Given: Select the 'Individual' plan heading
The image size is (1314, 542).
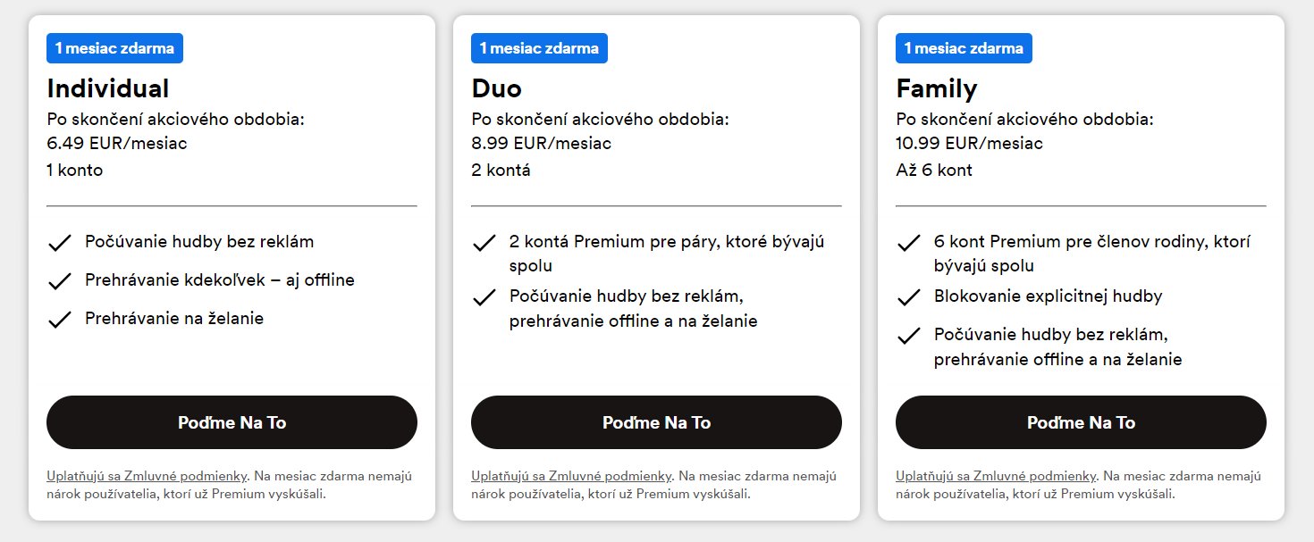Looking at the screenshot, I should tap(107, 88).
